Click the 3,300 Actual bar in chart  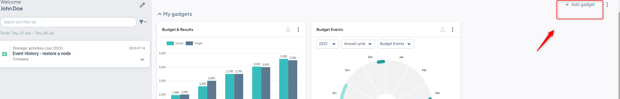pyautogui.click(x=283, y=79)
